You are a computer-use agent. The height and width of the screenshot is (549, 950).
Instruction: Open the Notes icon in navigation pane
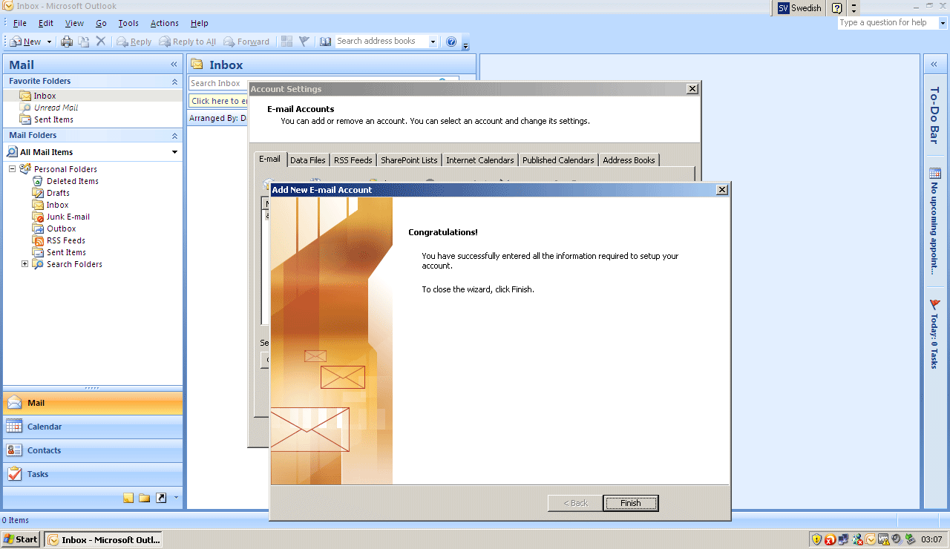click(128, 498)
